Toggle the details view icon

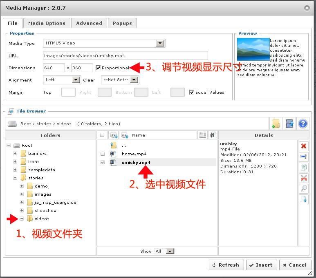(x=202, y=135)
